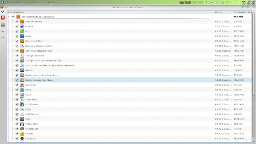Click the Gwenview image viewer icon
This screenshot has height=144, width=256.
[22, 85]
